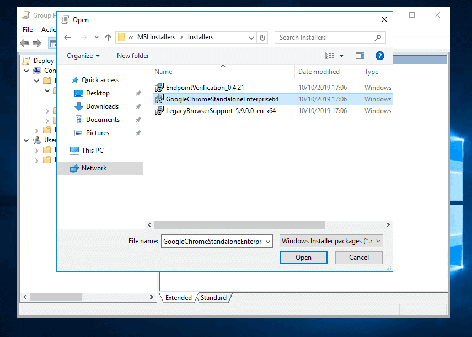
Task: Click Installers in the address path
Action: coord(201,37)
